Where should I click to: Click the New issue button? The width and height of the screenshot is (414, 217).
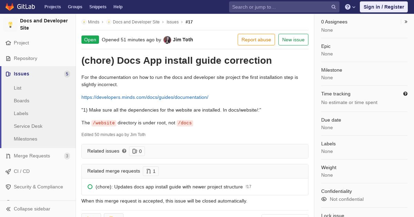(293, 40)
